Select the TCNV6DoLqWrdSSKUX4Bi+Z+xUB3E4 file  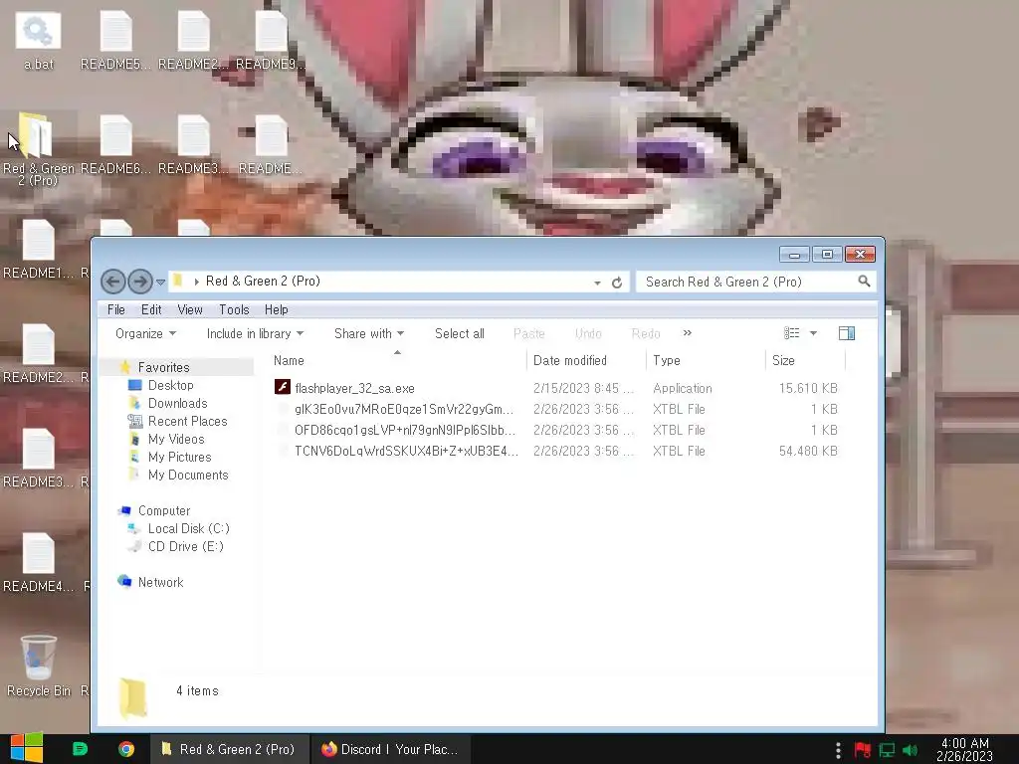pyautogui.click(x=406, y=451)
